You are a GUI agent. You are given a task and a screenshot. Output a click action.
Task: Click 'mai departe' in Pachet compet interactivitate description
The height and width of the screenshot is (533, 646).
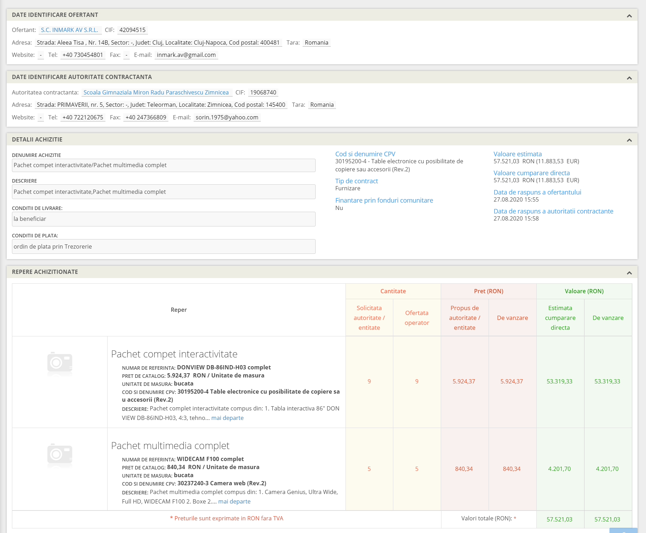(x=227, y=418)
